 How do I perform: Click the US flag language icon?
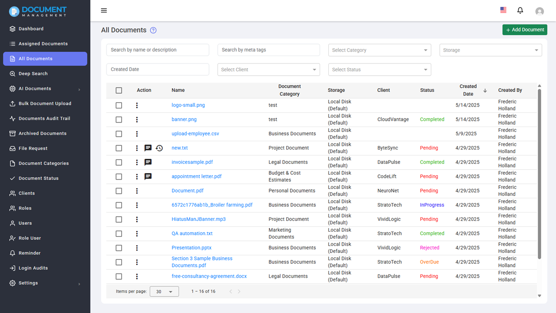(x=503, y=10)
